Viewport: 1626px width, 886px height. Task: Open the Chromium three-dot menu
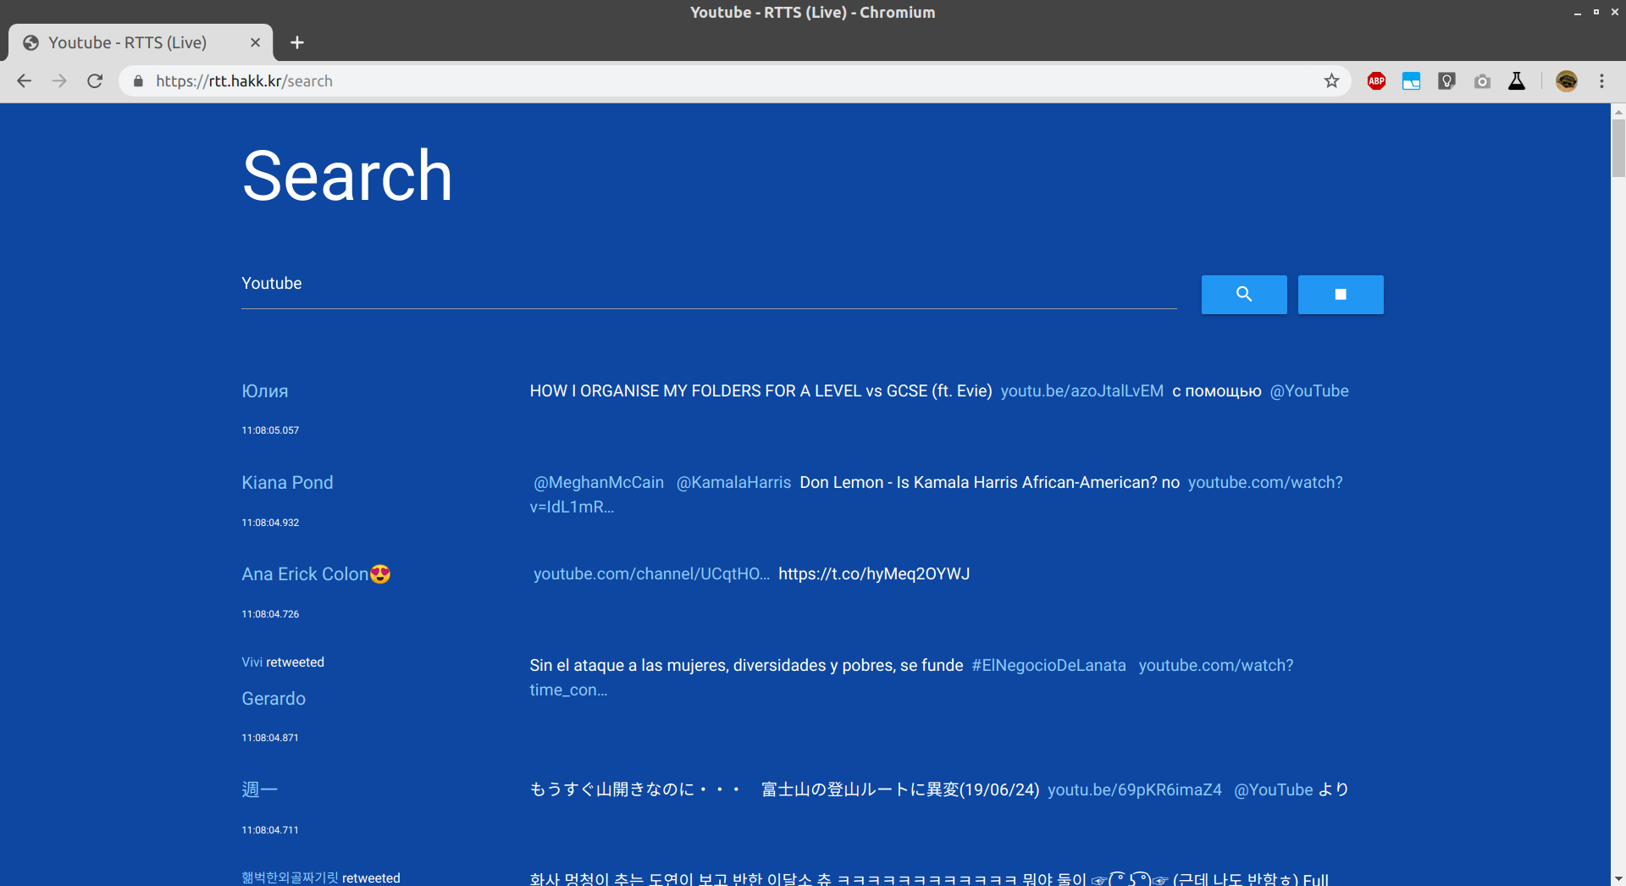coord(1601,81)
